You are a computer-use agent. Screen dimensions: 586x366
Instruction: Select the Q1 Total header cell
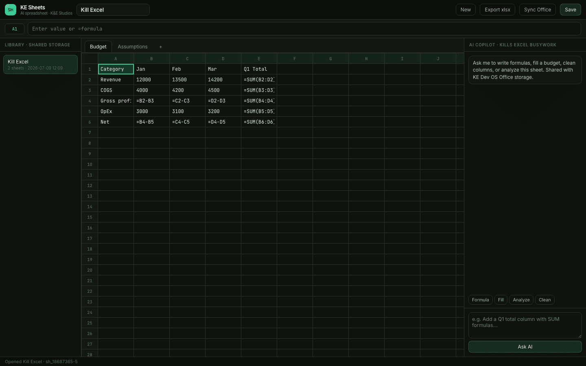tap(259, 69)
